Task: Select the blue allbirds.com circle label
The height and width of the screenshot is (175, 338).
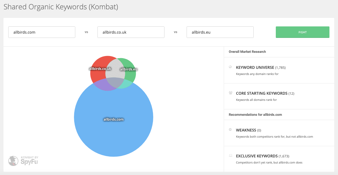Action: [113, 119]
